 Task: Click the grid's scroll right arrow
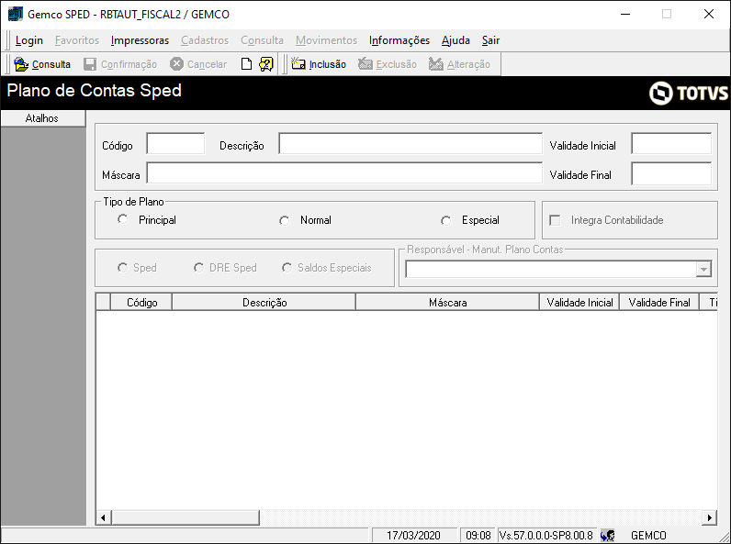[x=709, y=517]
